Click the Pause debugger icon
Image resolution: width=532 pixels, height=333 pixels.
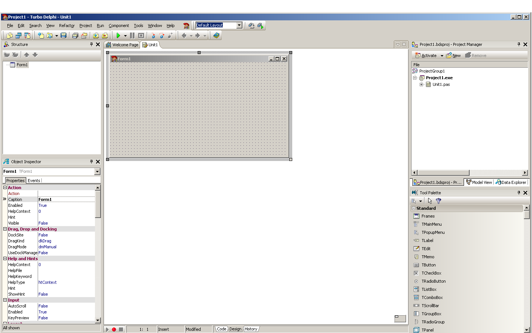(132, 36)
